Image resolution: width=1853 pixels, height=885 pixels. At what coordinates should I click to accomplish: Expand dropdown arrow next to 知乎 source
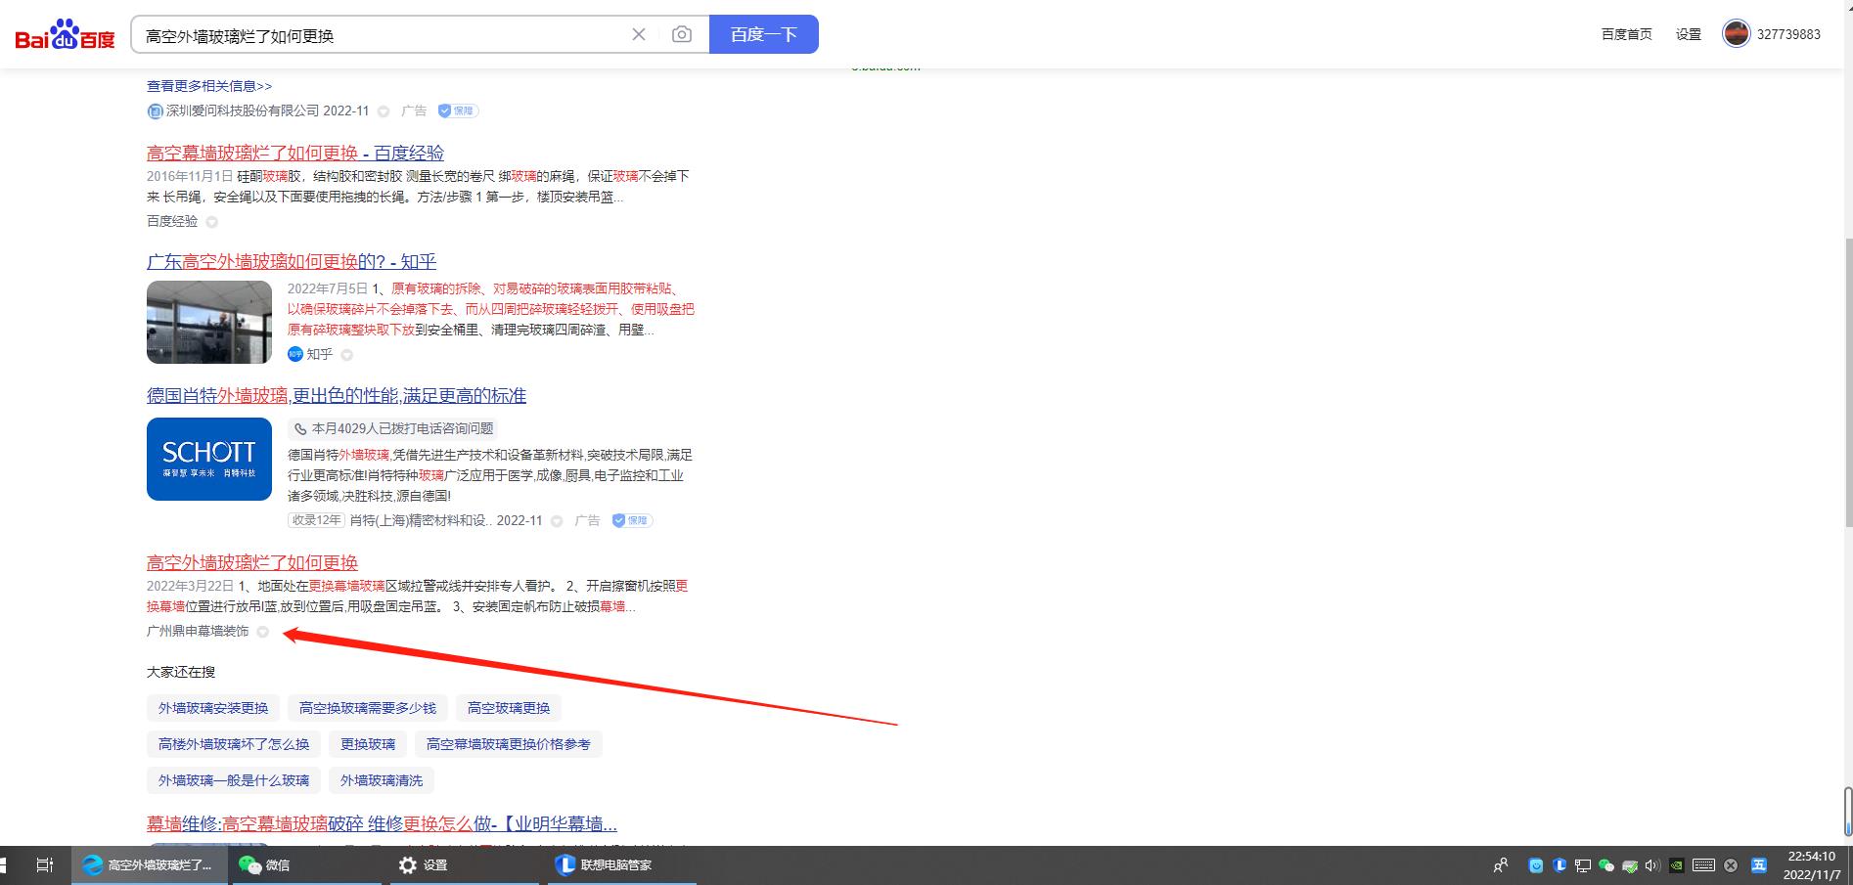pos(346,355)
